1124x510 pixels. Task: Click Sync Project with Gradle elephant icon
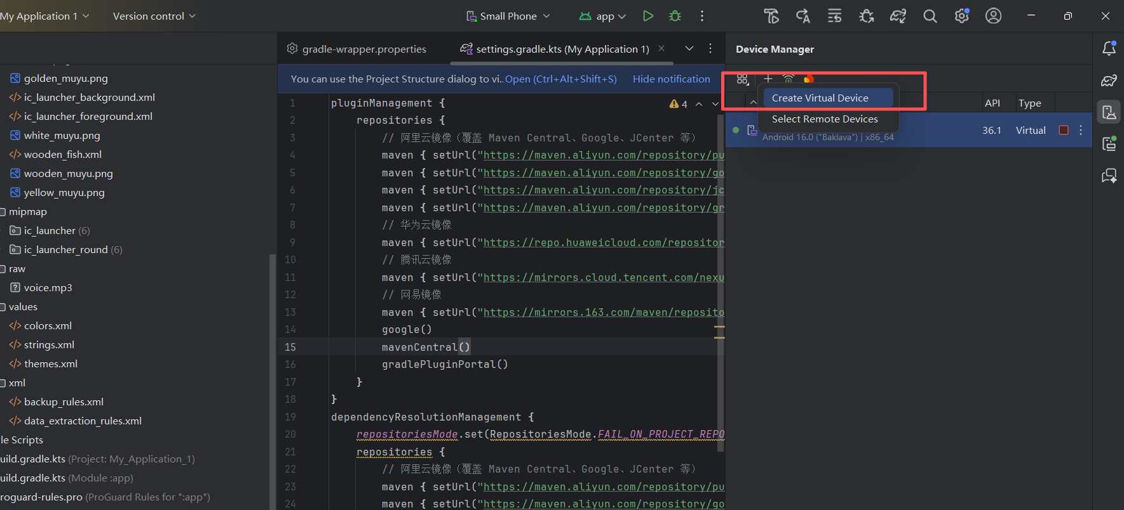pos(898,16)
